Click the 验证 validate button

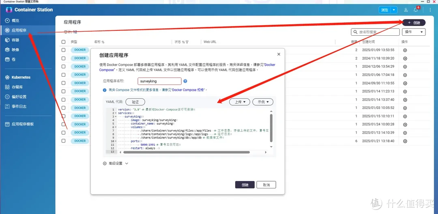pyautogui.click(x=135, y=102)
